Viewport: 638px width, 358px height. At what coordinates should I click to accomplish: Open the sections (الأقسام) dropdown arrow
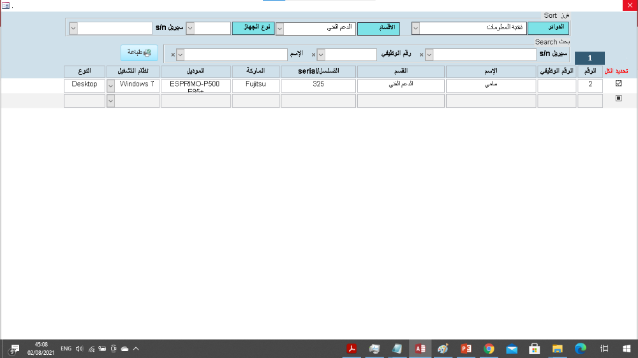(279, 29)
